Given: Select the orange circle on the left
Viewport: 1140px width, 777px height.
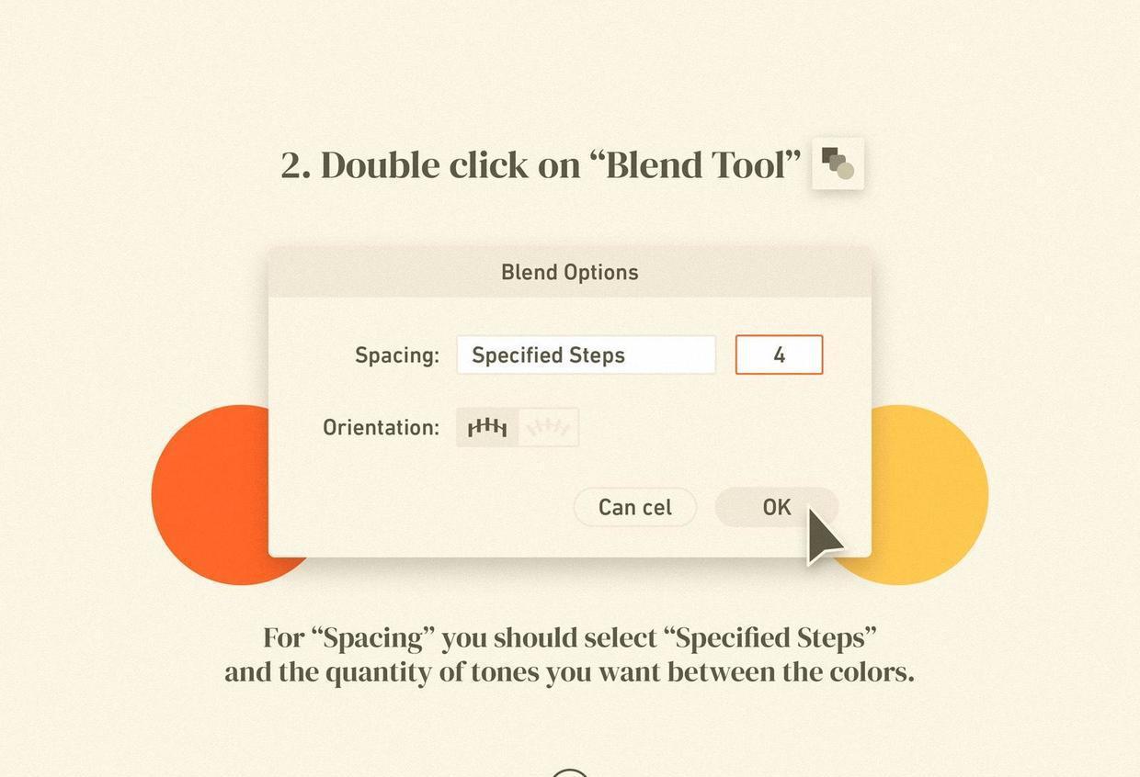Looking at the screenshot, I should click(211, 495).
